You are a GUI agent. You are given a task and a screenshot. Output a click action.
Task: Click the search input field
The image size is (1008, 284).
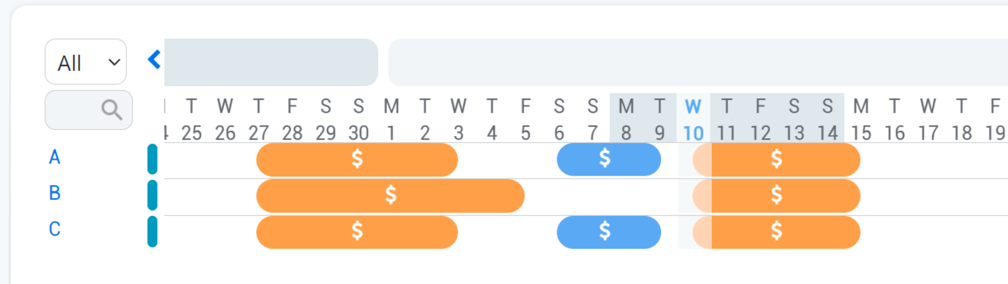(x=72, y=110)
